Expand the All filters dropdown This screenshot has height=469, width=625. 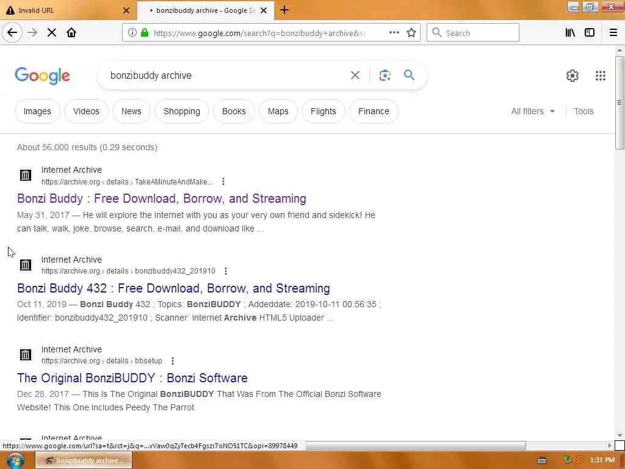533,111
